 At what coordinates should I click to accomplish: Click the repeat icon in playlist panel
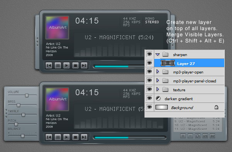point(198,136)
